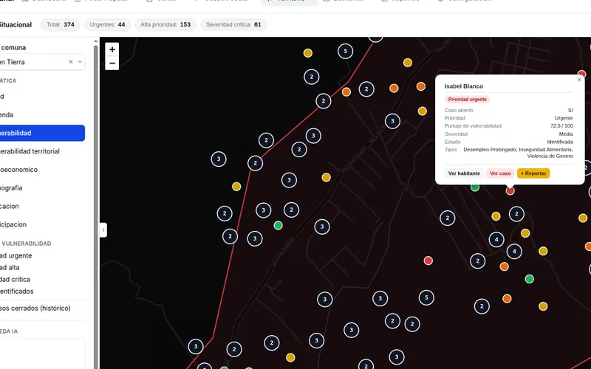
Task: Enable the casos cerrados (histórico) option
Action: coord(35,308)
